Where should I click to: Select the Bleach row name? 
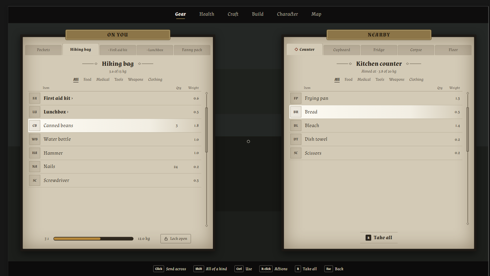[312, 125]
